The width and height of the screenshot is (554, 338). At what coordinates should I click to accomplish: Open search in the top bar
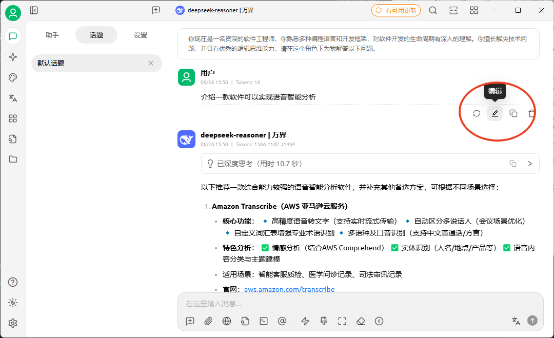click(433, 10)
